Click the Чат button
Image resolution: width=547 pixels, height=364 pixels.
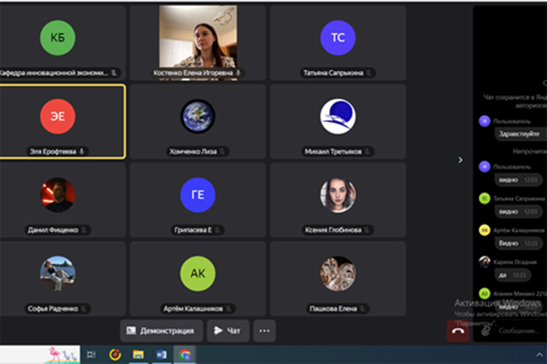pyautogui.click(x=228, y=331)
